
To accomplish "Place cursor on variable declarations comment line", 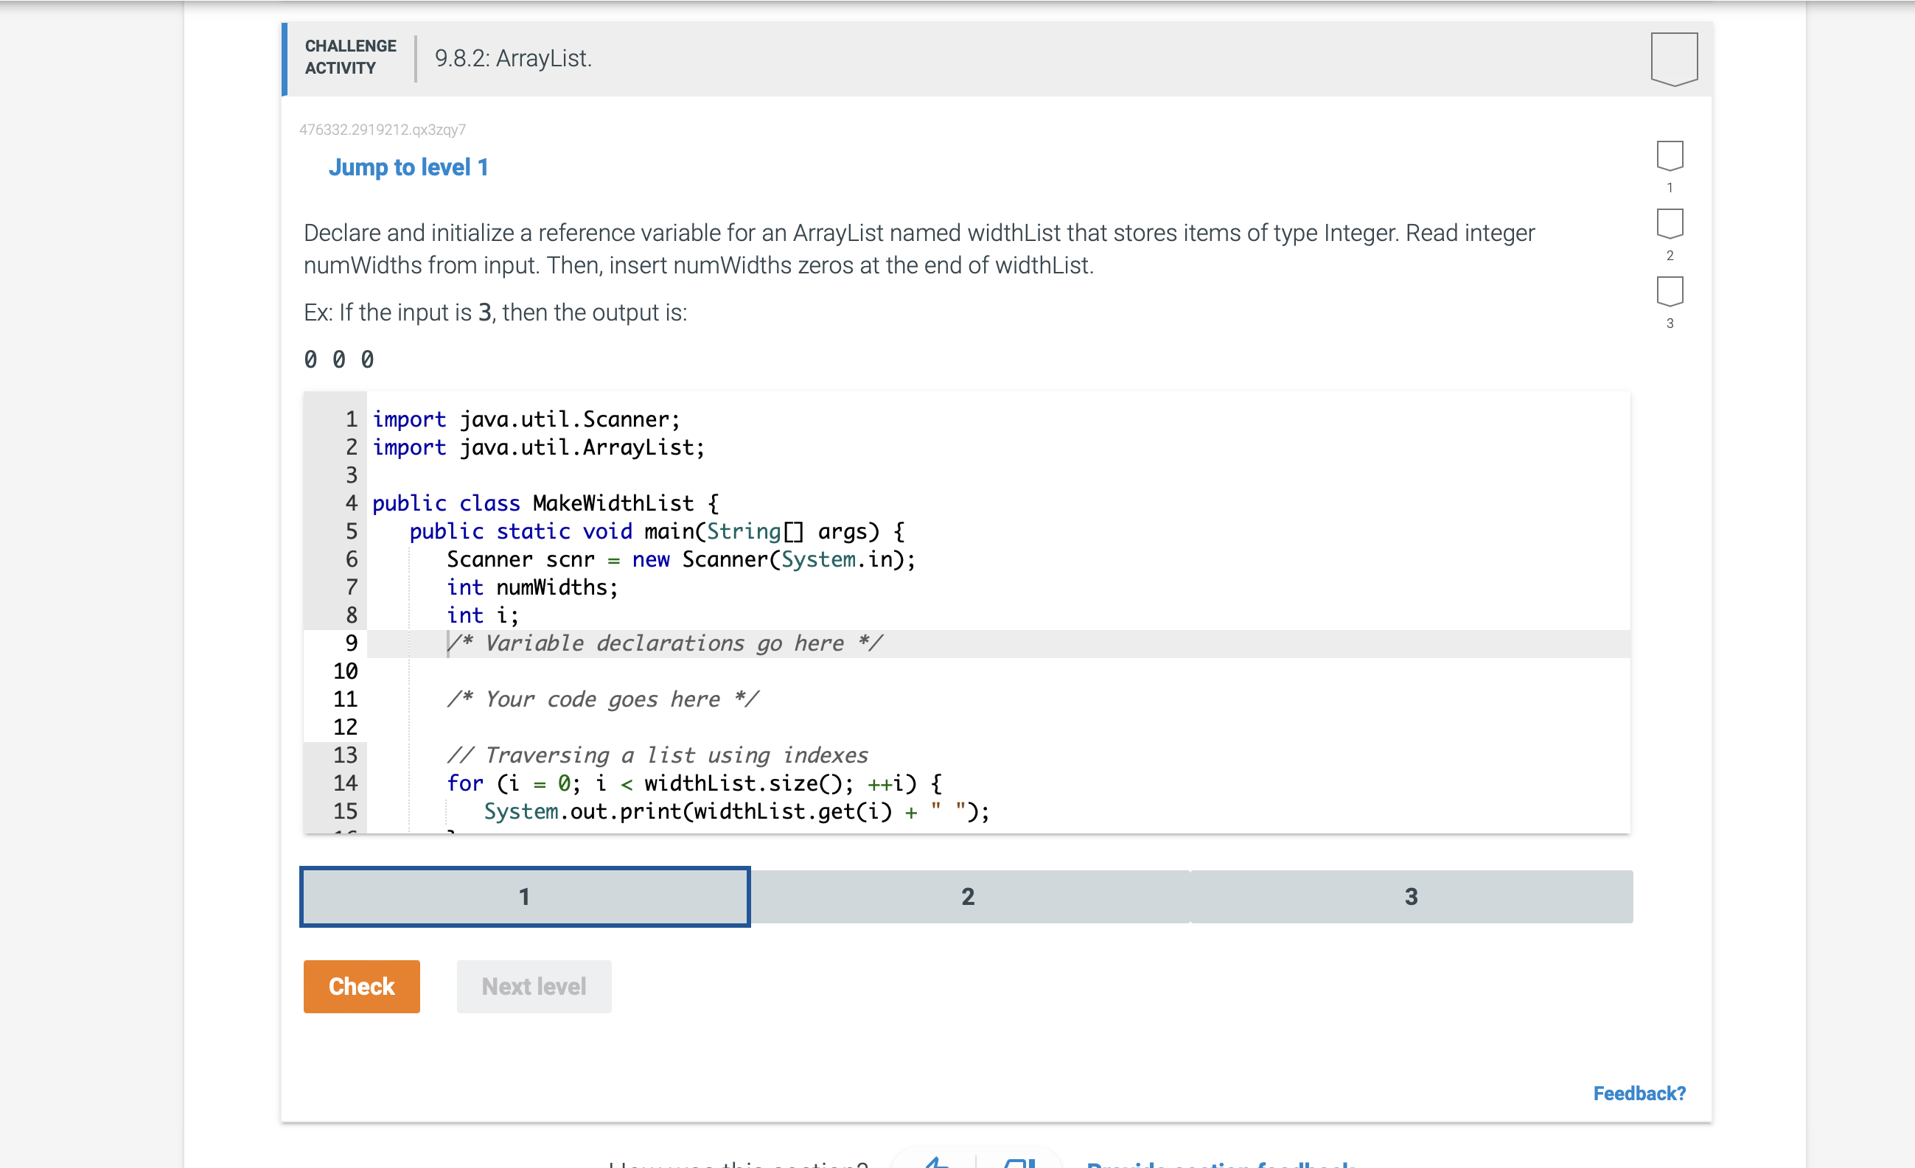I will (x=664, y=643).
